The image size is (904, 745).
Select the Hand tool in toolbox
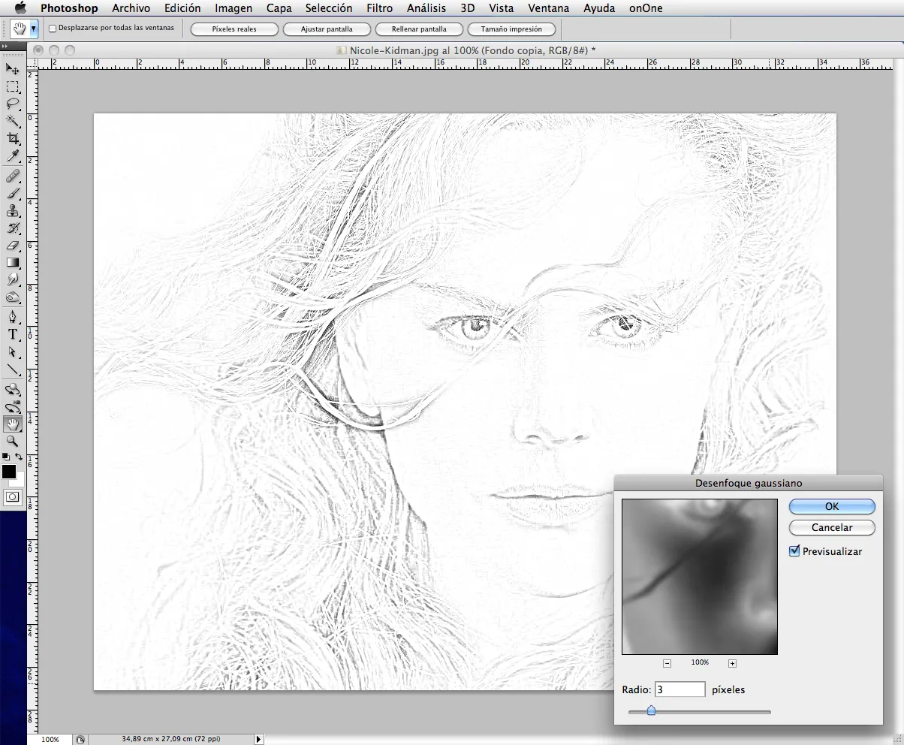13,424
